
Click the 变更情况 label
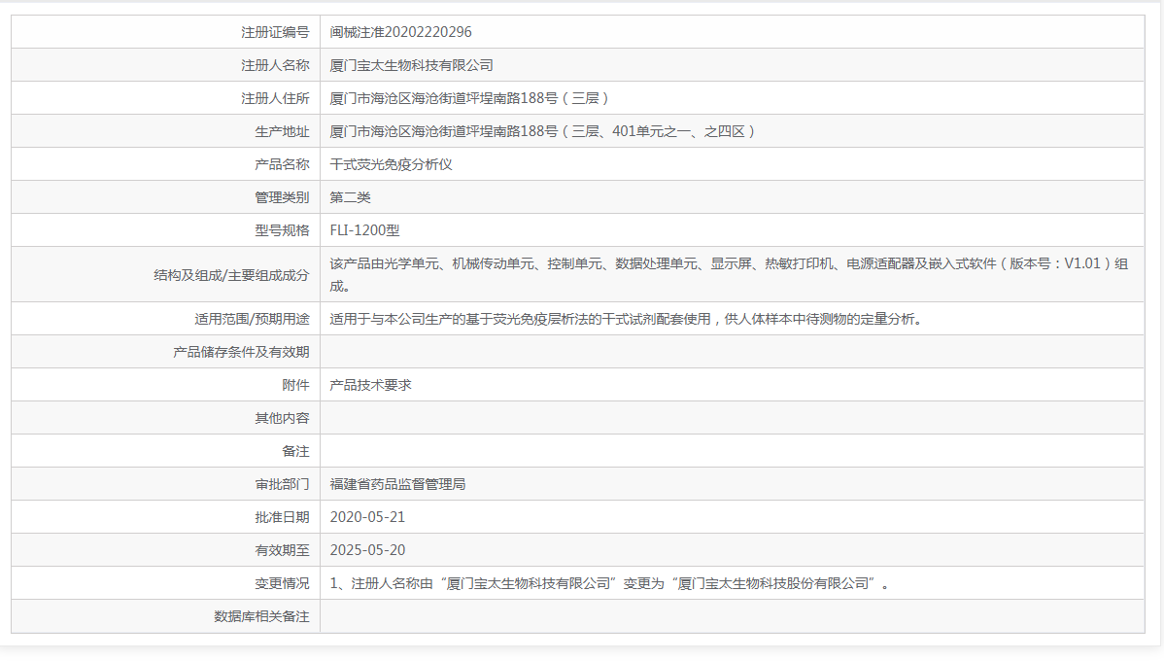[x=282, y=584]
